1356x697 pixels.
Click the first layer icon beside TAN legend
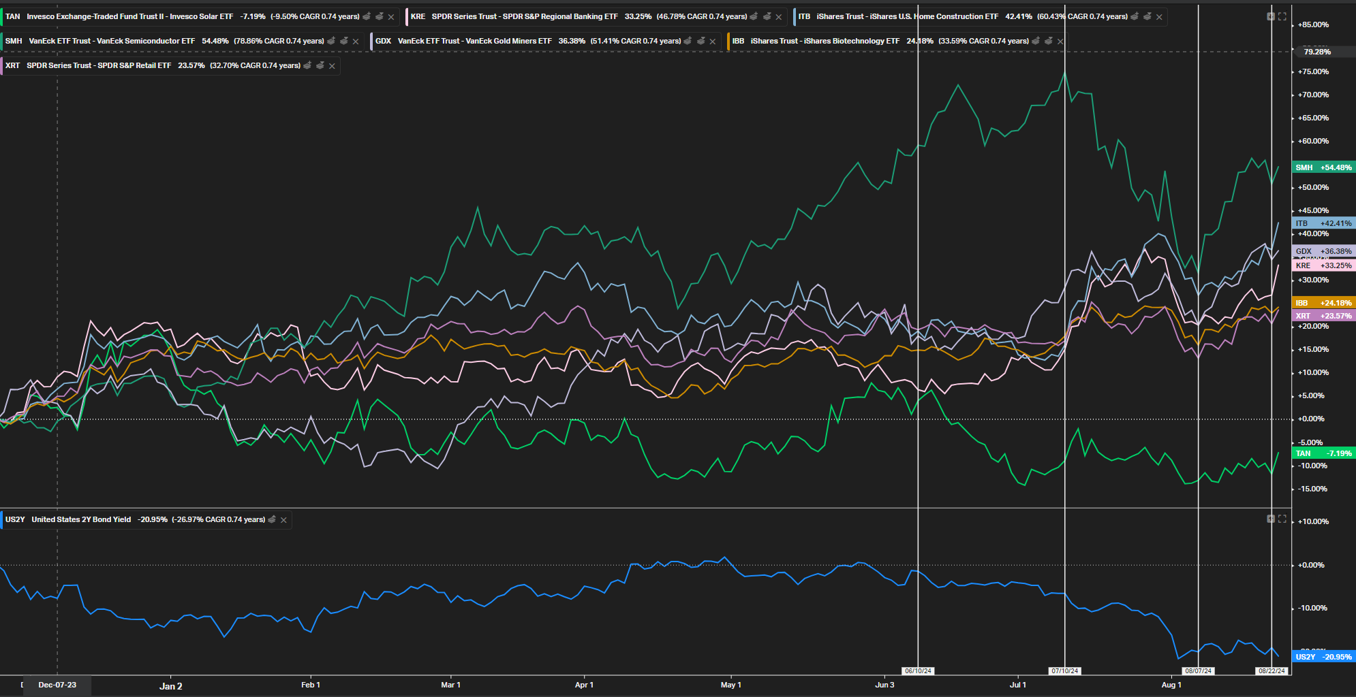coord(367,16)
